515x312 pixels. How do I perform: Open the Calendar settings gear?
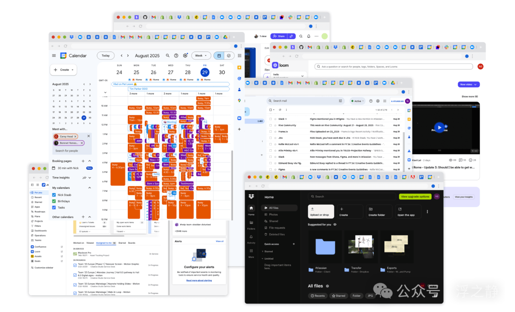185,56
